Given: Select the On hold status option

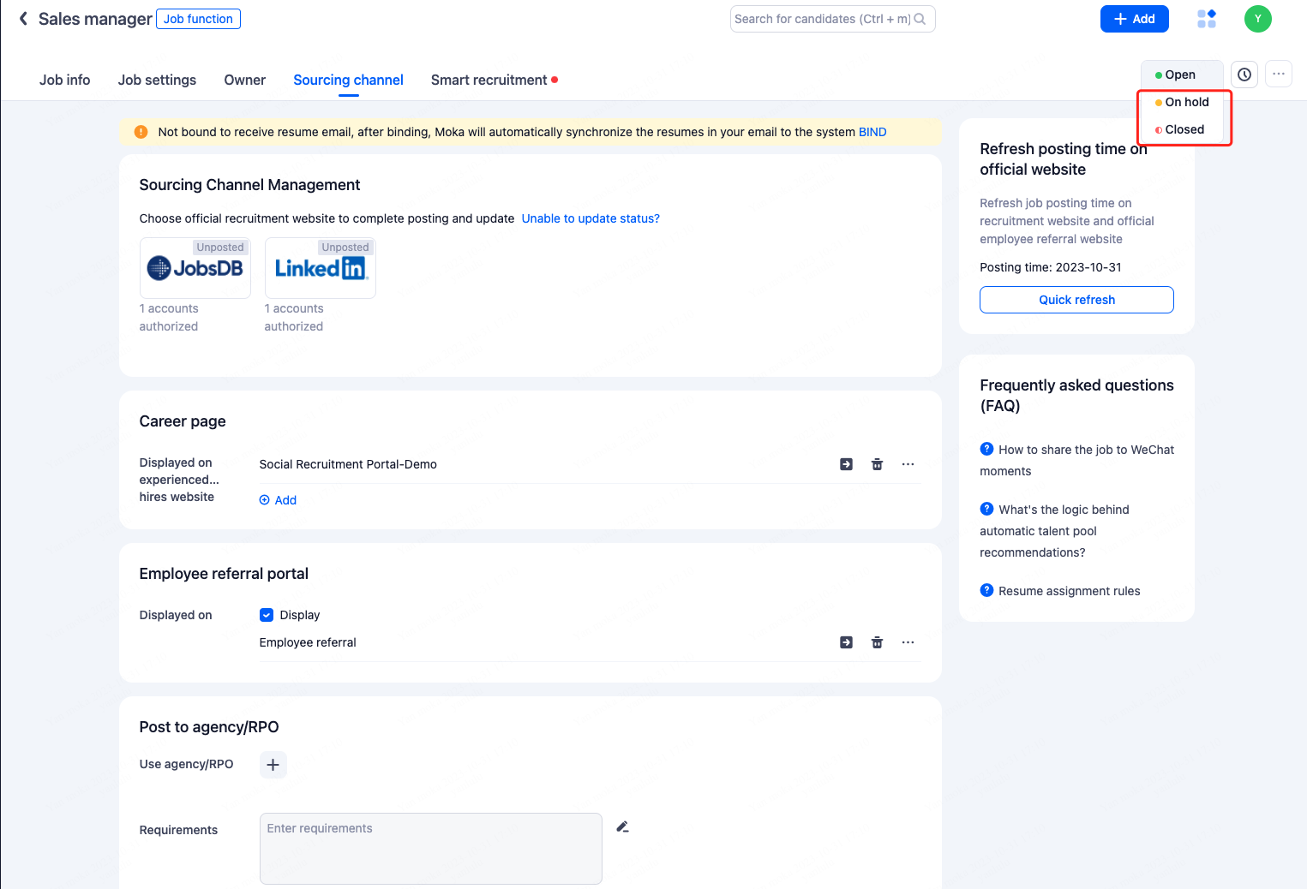Looking at the screenshot, I should point(1186,102).
